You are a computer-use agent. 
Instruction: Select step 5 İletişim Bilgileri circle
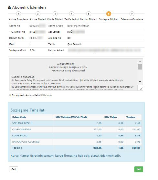coord(89,14)
